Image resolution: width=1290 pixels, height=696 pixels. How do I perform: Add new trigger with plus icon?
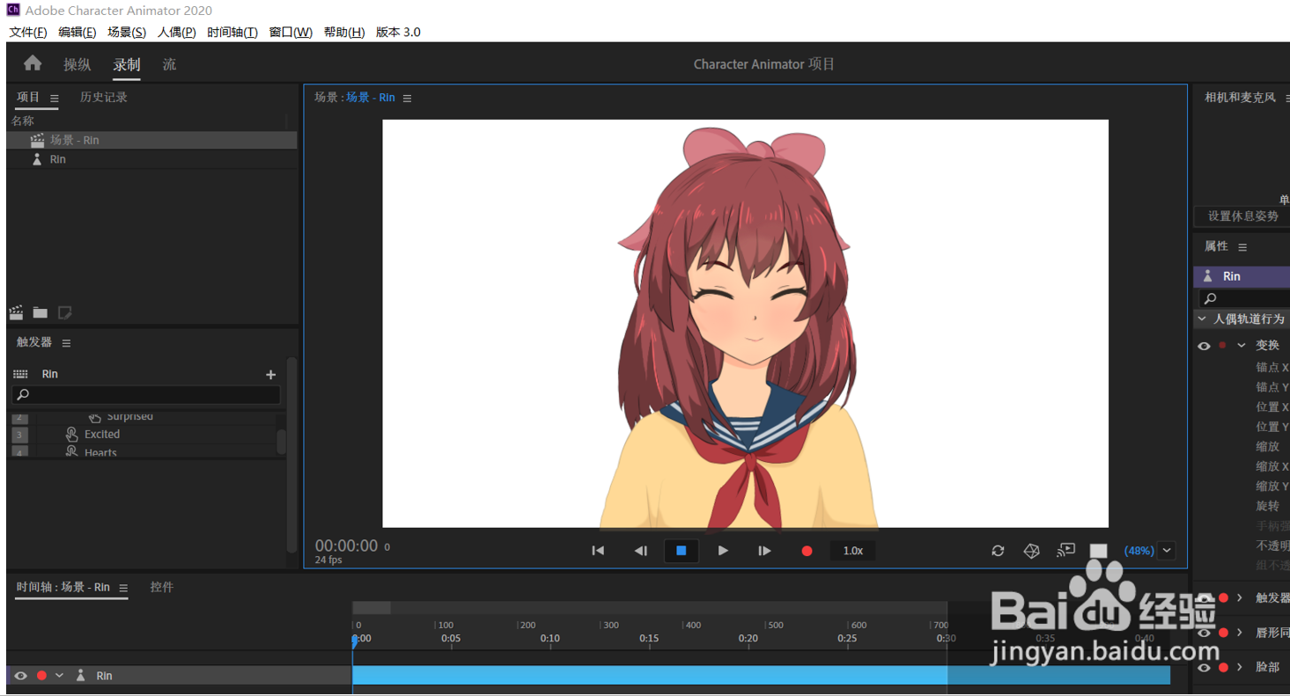tap(270, 374)
